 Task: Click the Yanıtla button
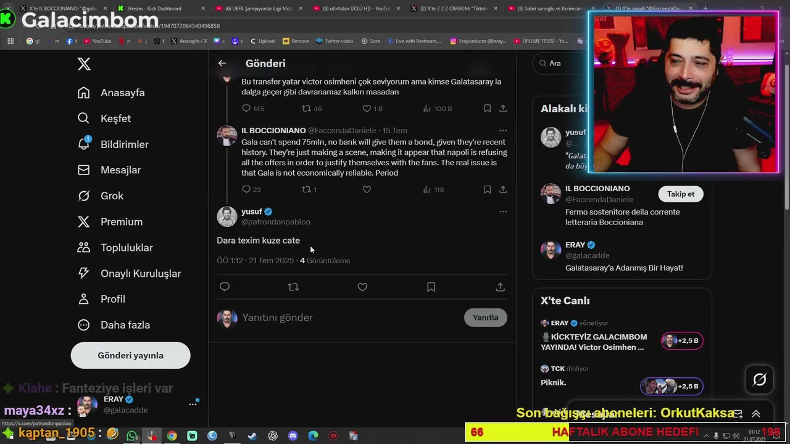coord(486,318)
